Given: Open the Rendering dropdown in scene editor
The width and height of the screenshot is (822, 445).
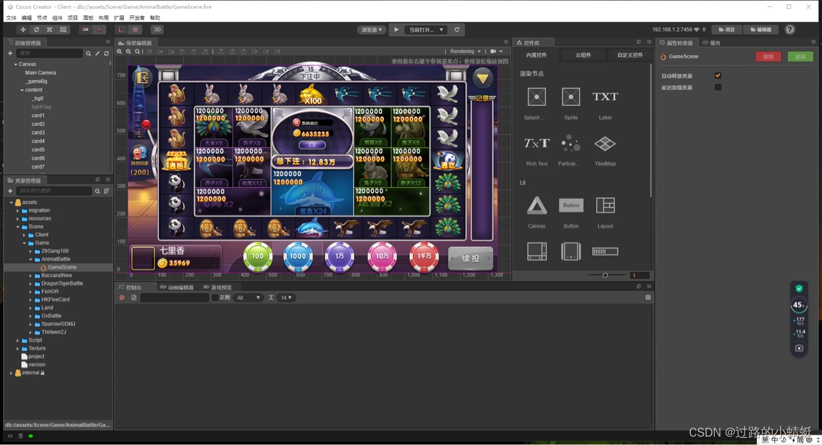Looking at the screenshot, I should (465, 51).
